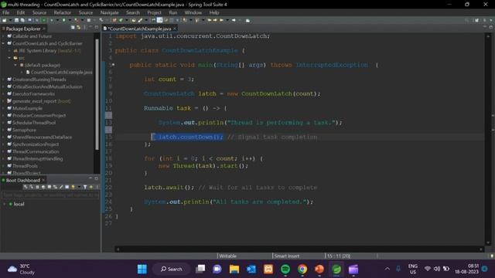
Task: Maximize the Package Explorer panel
Action: pyautogui.click(x=97, y=28)
